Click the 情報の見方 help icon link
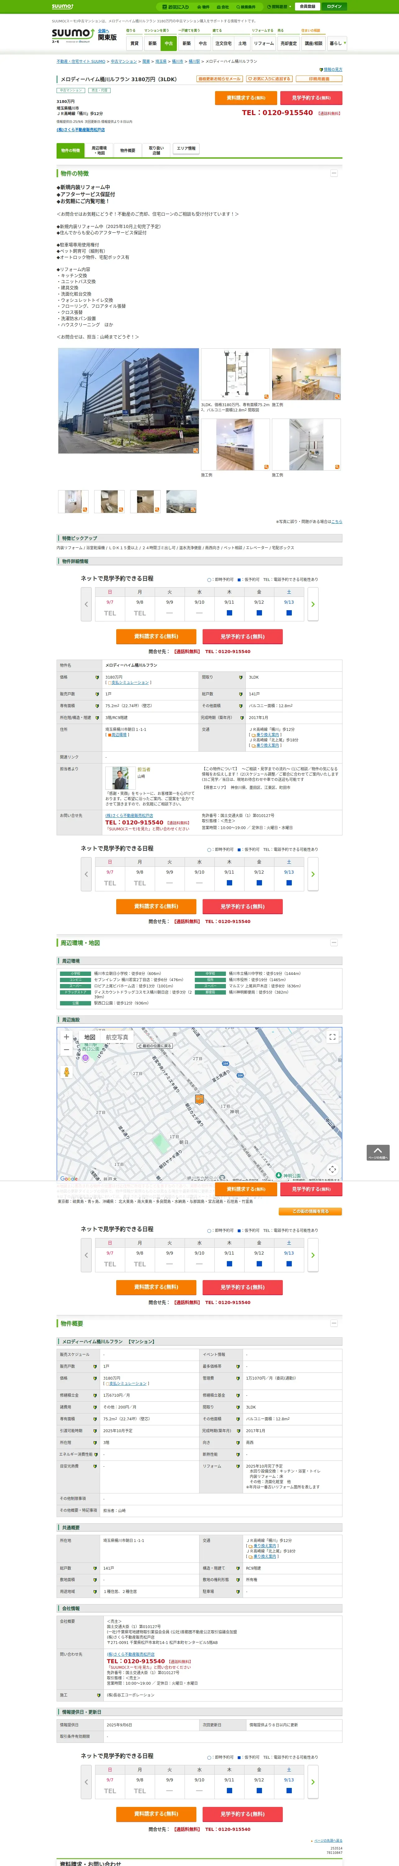 (331, 70)
